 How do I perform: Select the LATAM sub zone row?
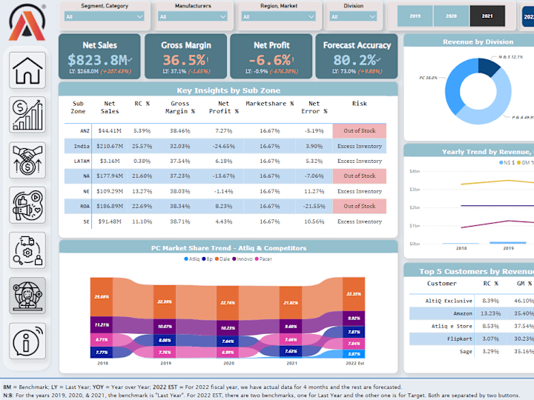click(225, 161)
